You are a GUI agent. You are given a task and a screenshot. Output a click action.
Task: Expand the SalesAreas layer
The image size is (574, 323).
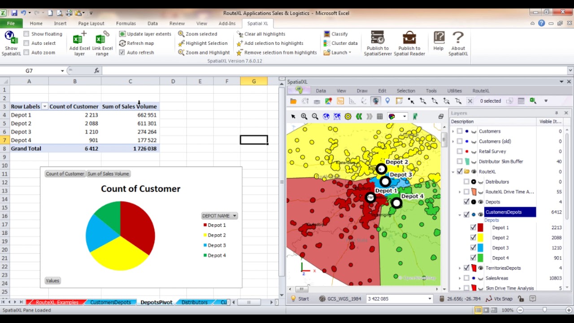[x=460, y=278]
